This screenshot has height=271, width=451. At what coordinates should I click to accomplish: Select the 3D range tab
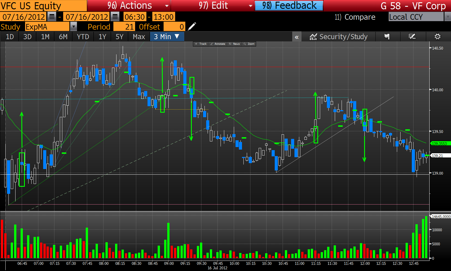(x=27, y=37)
